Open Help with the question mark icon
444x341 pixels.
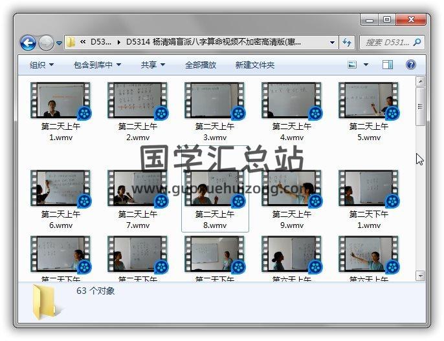[x=410, y=65]
